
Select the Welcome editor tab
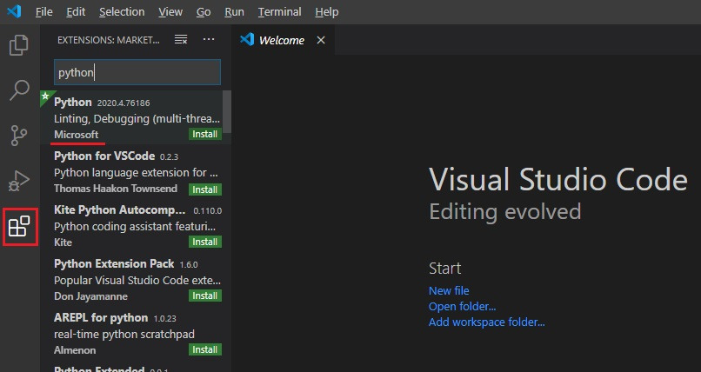[283, 40]
